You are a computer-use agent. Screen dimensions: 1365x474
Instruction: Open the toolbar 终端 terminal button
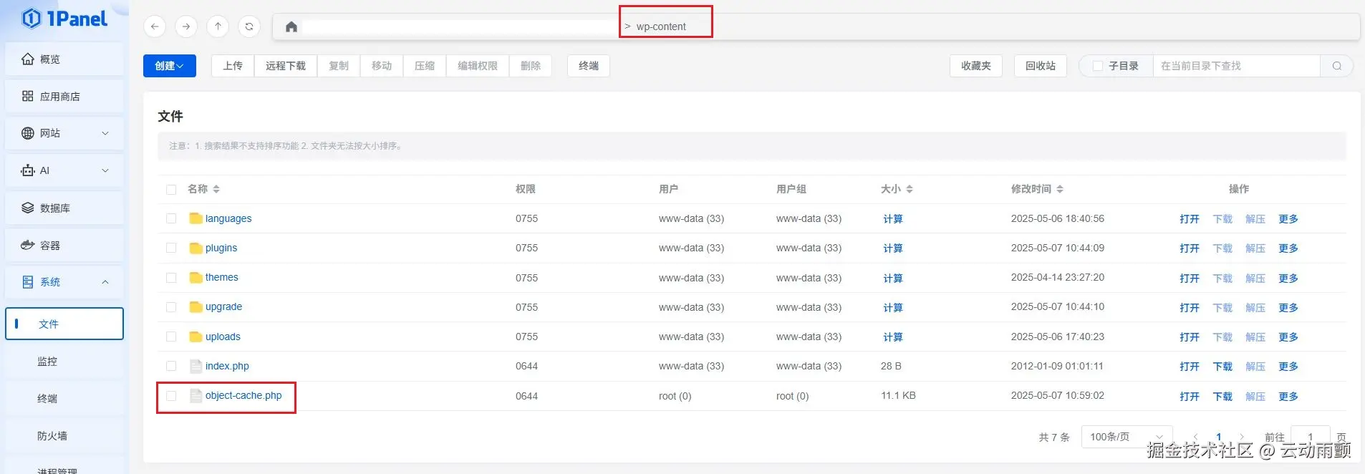click(x=589, y=66)
